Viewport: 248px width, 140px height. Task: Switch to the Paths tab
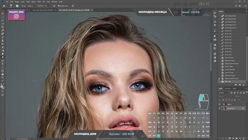point(234,89)
